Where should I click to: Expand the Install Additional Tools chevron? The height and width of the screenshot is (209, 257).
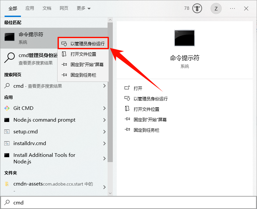point(104,158)
